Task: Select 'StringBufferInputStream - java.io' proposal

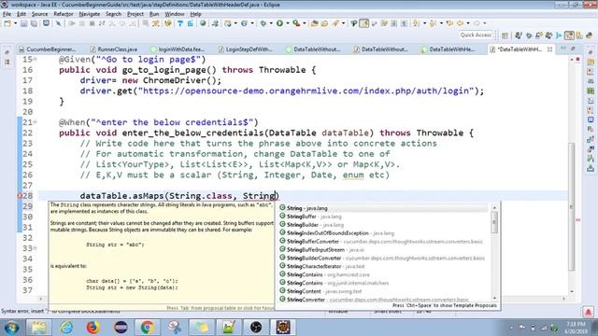Action: click(383, 249)
